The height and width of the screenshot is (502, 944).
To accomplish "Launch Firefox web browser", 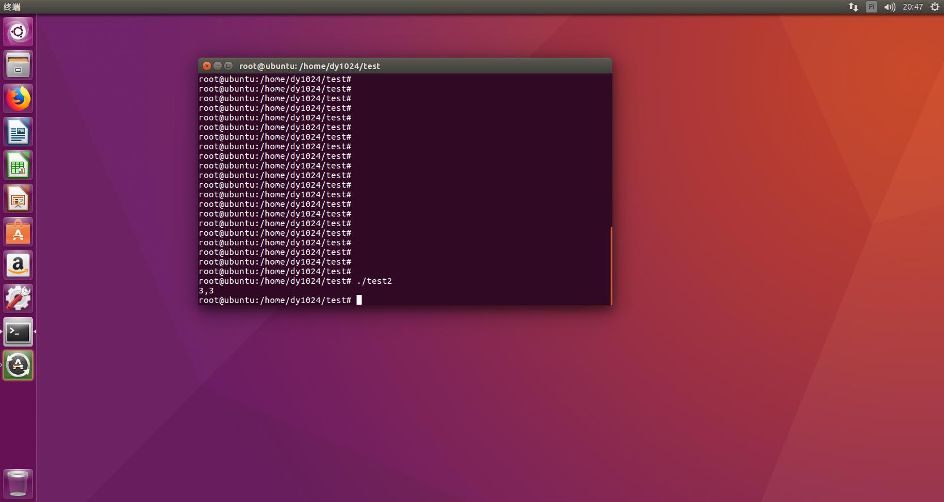I will click(18, 98).
